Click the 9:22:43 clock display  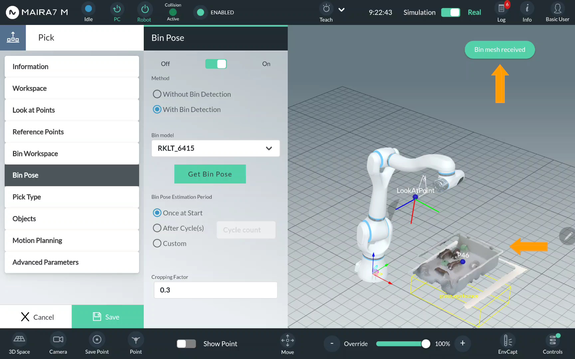tap(380, 12)
